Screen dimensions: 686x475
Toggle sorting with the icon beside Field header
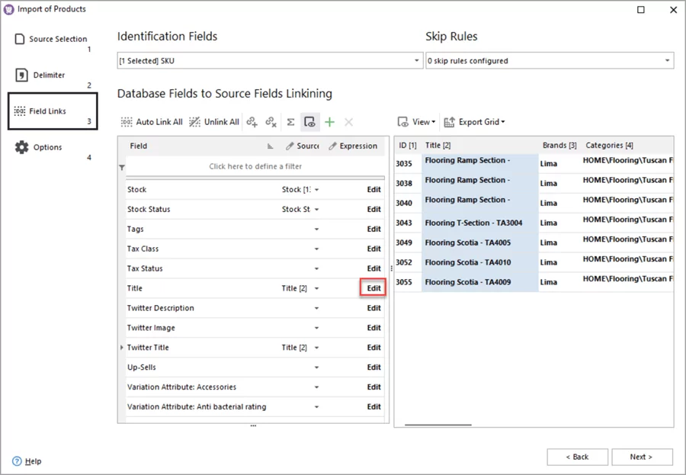[269, 146]
